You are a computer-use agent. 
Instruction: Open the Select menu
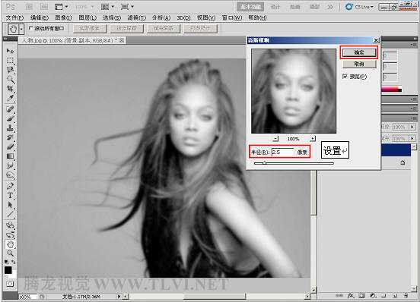pyautogui.click(x=112, y=17)
